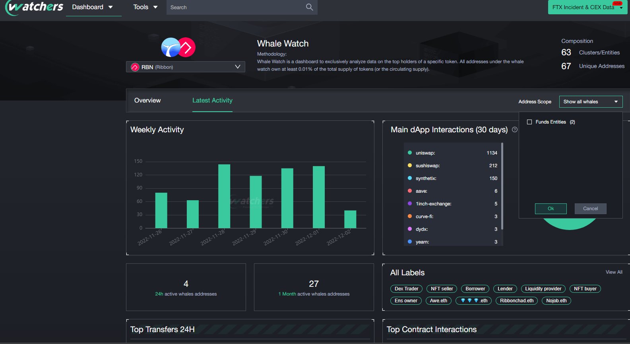630x344 pixels.
Task: Click the 2022-11-30 activity bar
Action: click(x=287, y=198)
